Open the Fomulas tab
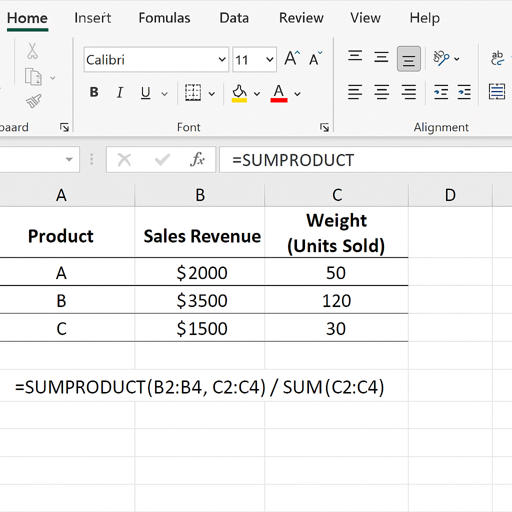Viewport: 512px width, 512px height. [164, 18]
